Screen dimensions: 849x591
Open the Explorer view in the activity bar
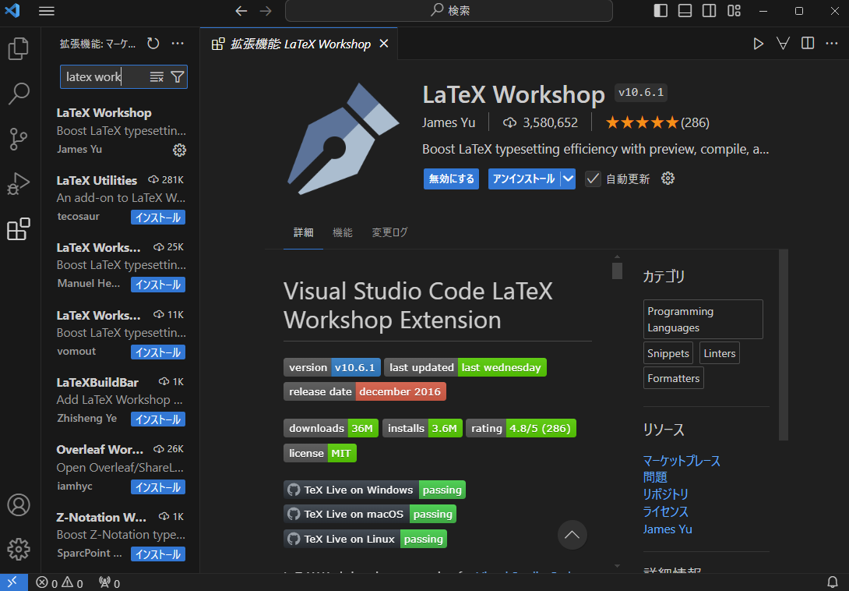click(19, 48)
